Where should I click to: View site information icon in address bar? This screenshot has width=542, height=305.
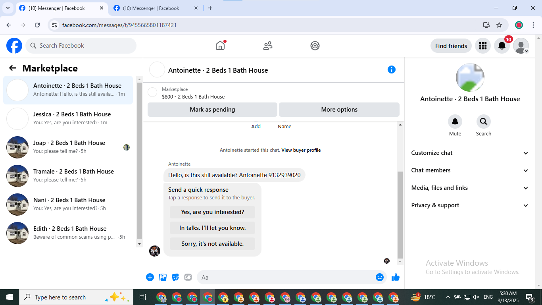click(x=55, y=25)
